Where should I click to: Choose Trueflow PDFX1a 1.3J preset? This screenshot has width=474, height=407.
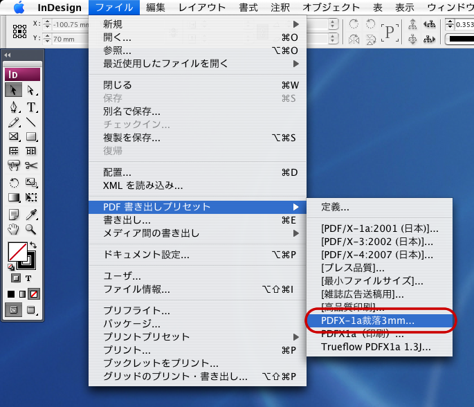[380, 347]
